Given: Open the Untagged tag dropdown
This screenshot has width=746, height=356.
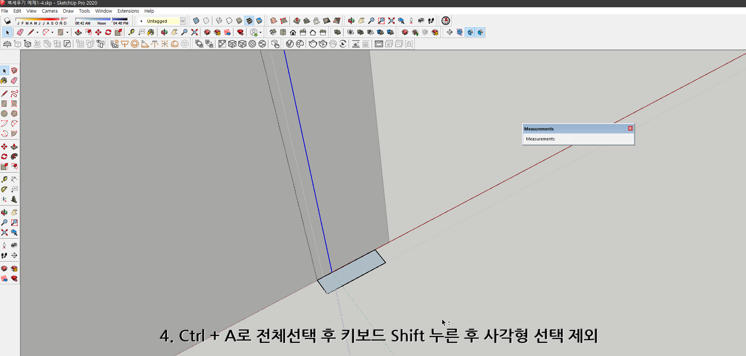Looking at the screenshot, I should point(183,21).
